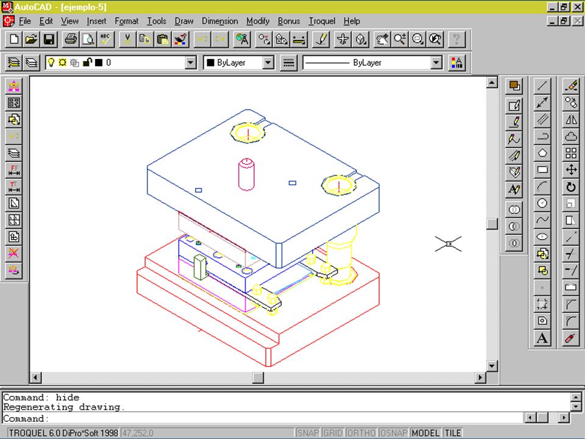585x439 pixels.
Task: Toggle layer 0 freeze sun icon
Action: click(x=62, y=63)
